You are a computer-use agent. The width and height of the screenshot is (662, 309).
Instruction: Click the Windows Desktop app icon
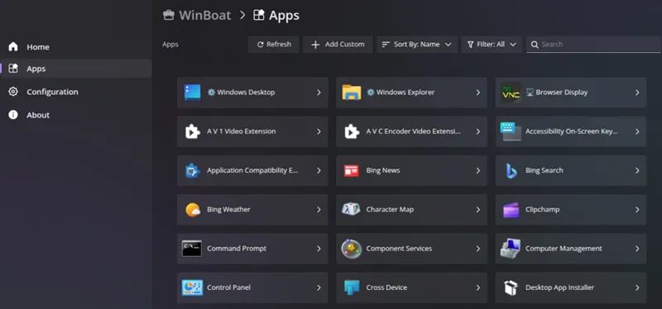(193, 92)
